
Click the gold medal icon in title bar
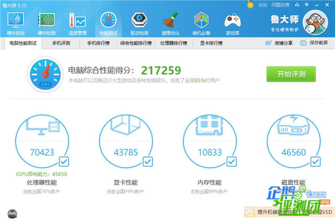click(x=250, y=5)
